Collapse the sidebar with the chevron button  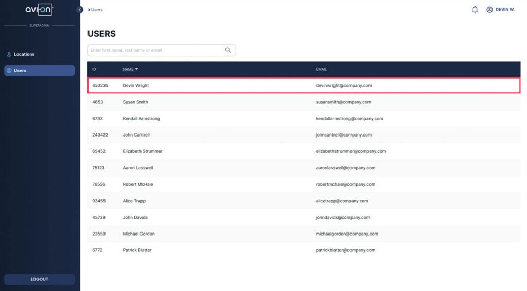coord(80,10)
